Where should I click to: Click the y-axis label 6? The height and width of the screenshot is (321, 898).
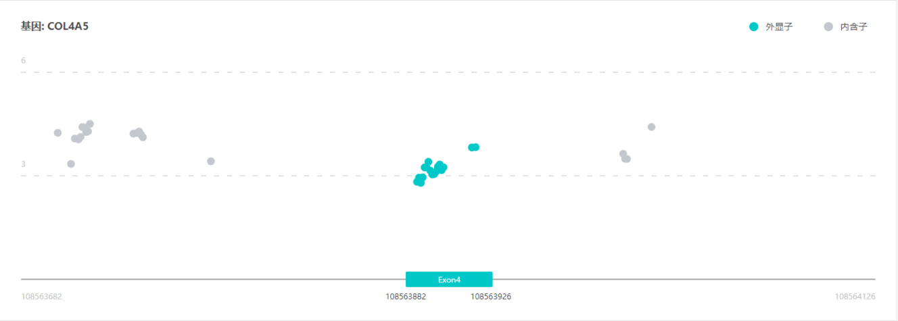(x=23, y=61)
